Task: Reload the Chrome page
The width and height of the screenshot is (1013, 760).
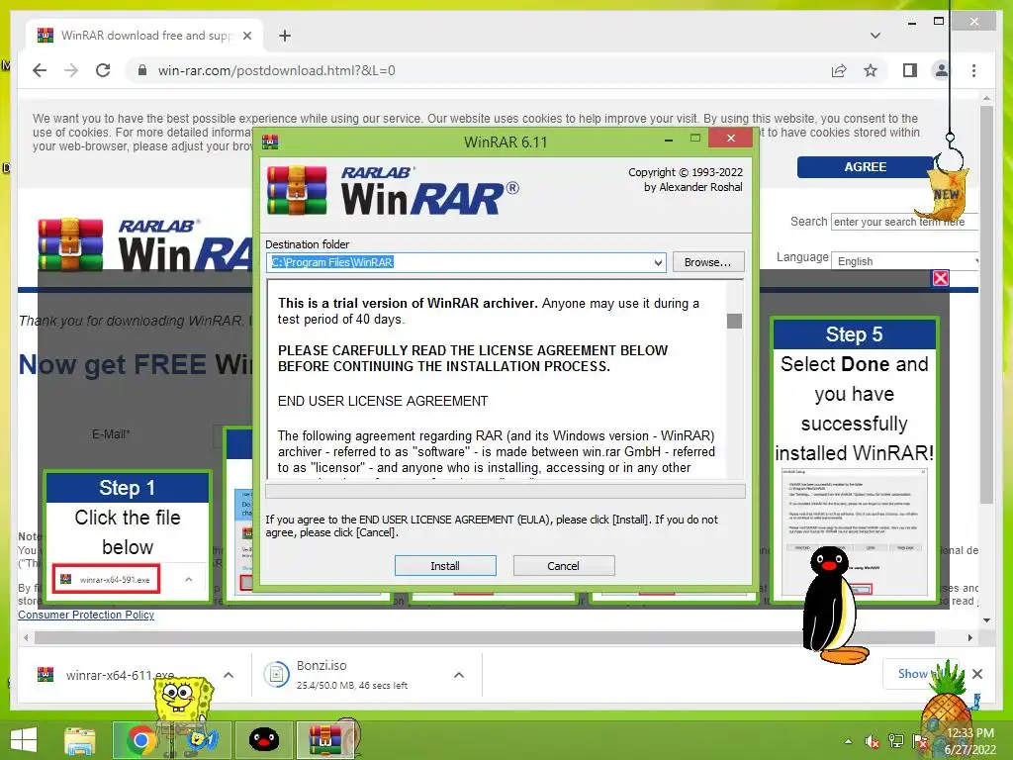Action: pos(103,70)
